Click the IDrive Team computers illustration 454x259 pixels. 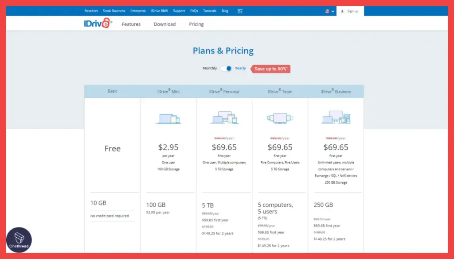tap(280, 118)
